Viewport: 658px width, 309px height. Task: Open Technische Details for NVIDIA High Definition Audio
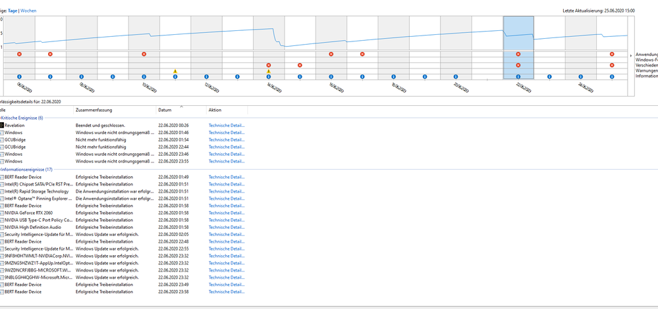point(227,227)
